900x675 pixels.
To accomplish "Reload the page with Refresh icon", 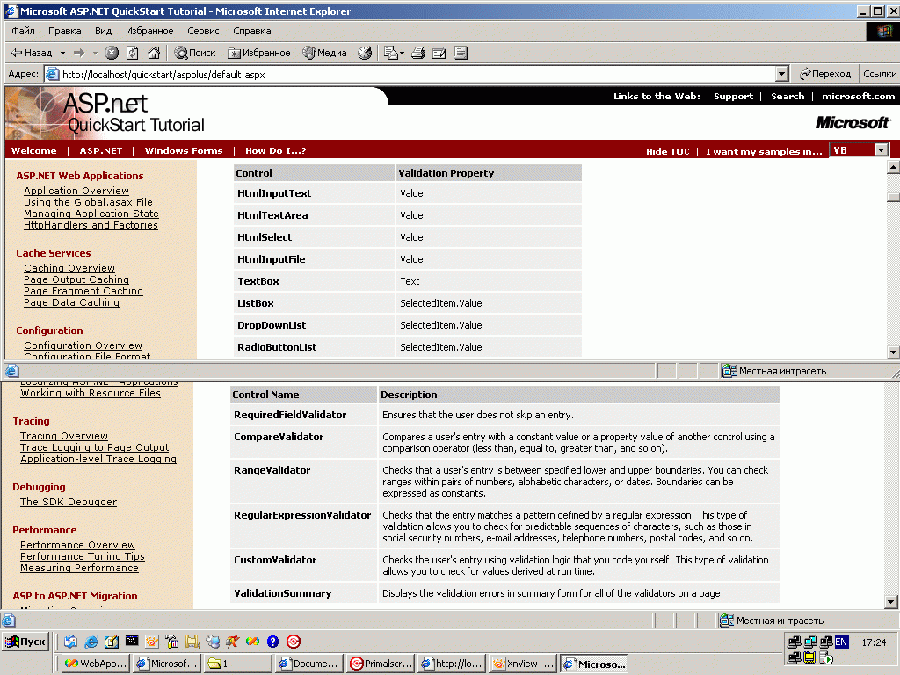I will point(133,53).
